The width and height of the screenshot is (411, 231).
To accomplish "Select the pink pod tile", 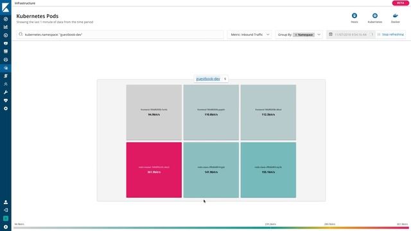I will pyautogui.click(x=154, y=169).
